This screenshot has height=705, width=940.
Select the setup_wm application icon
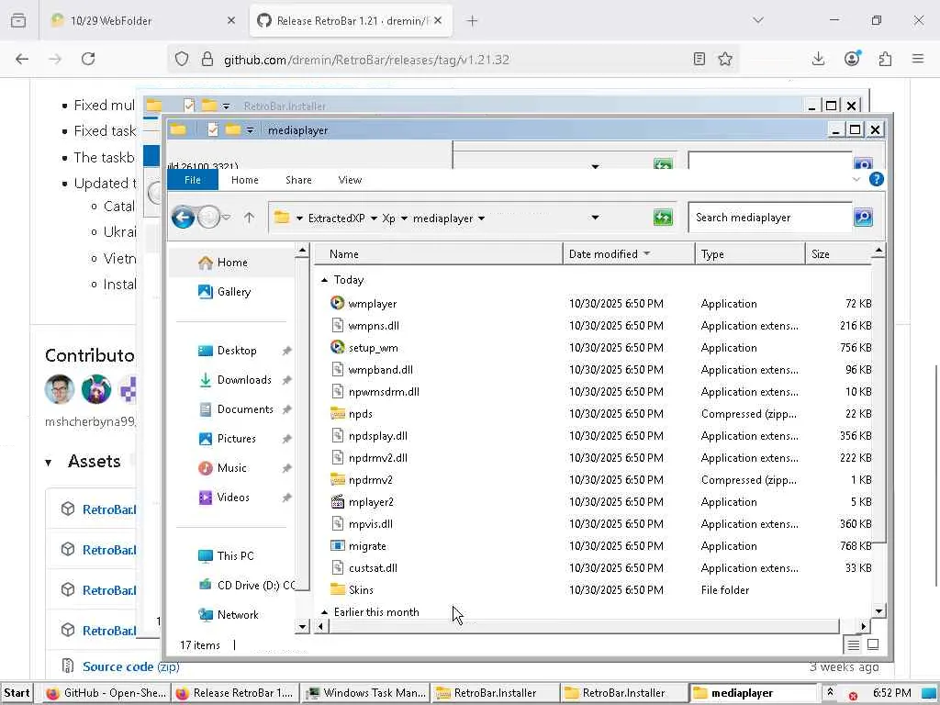338,347
